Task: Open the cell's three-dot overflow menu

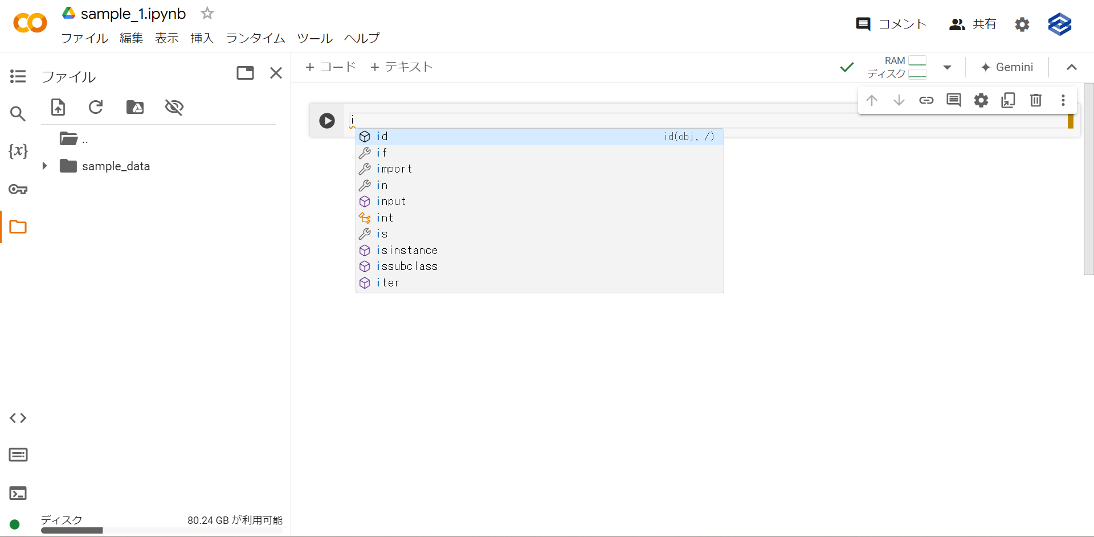Action: [x=1063, y=100]
